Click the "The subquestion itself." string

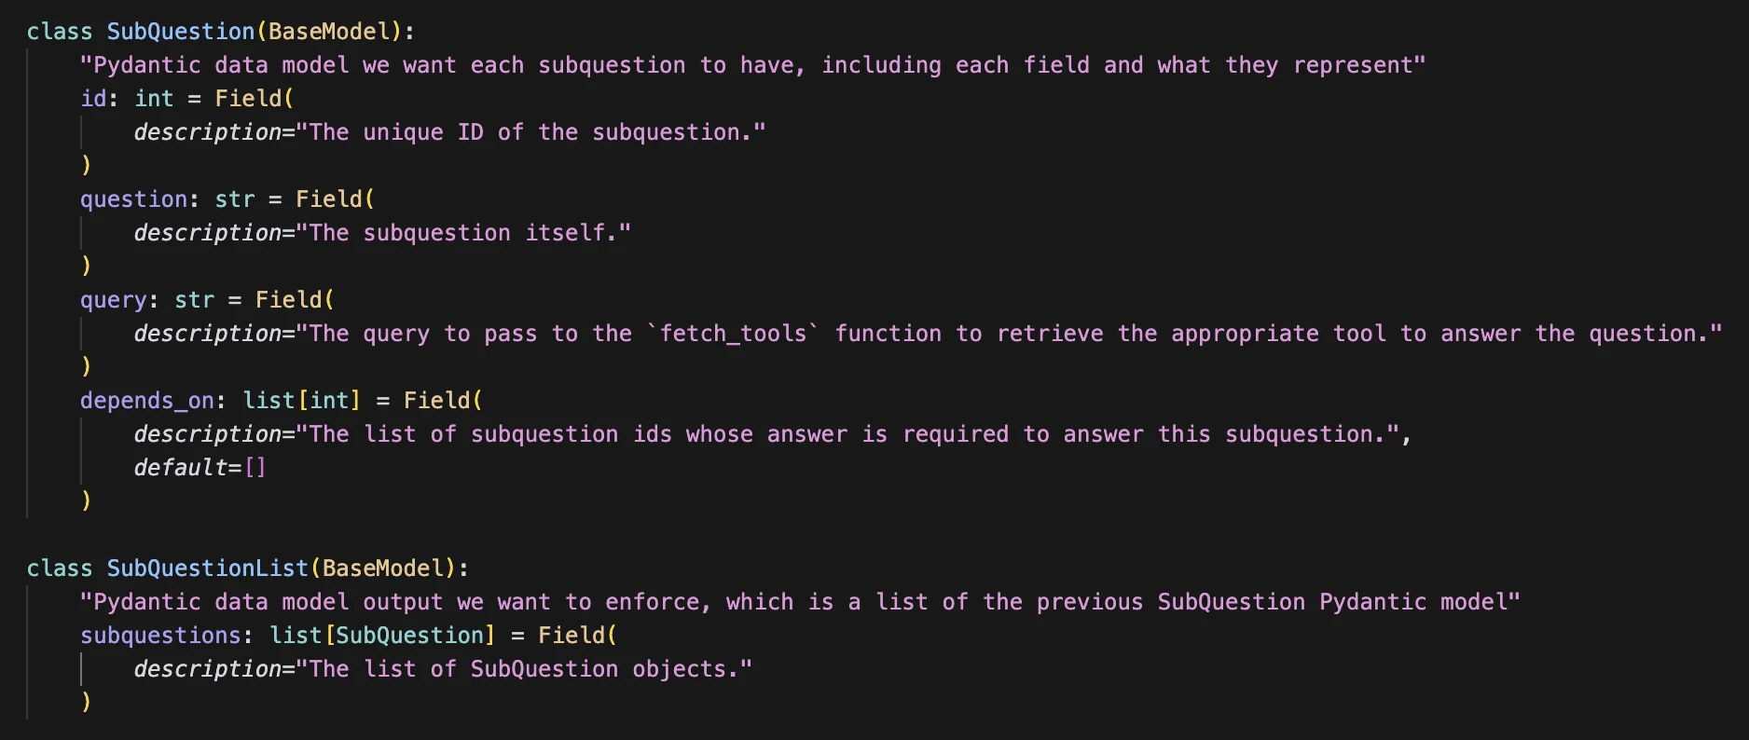463,233
